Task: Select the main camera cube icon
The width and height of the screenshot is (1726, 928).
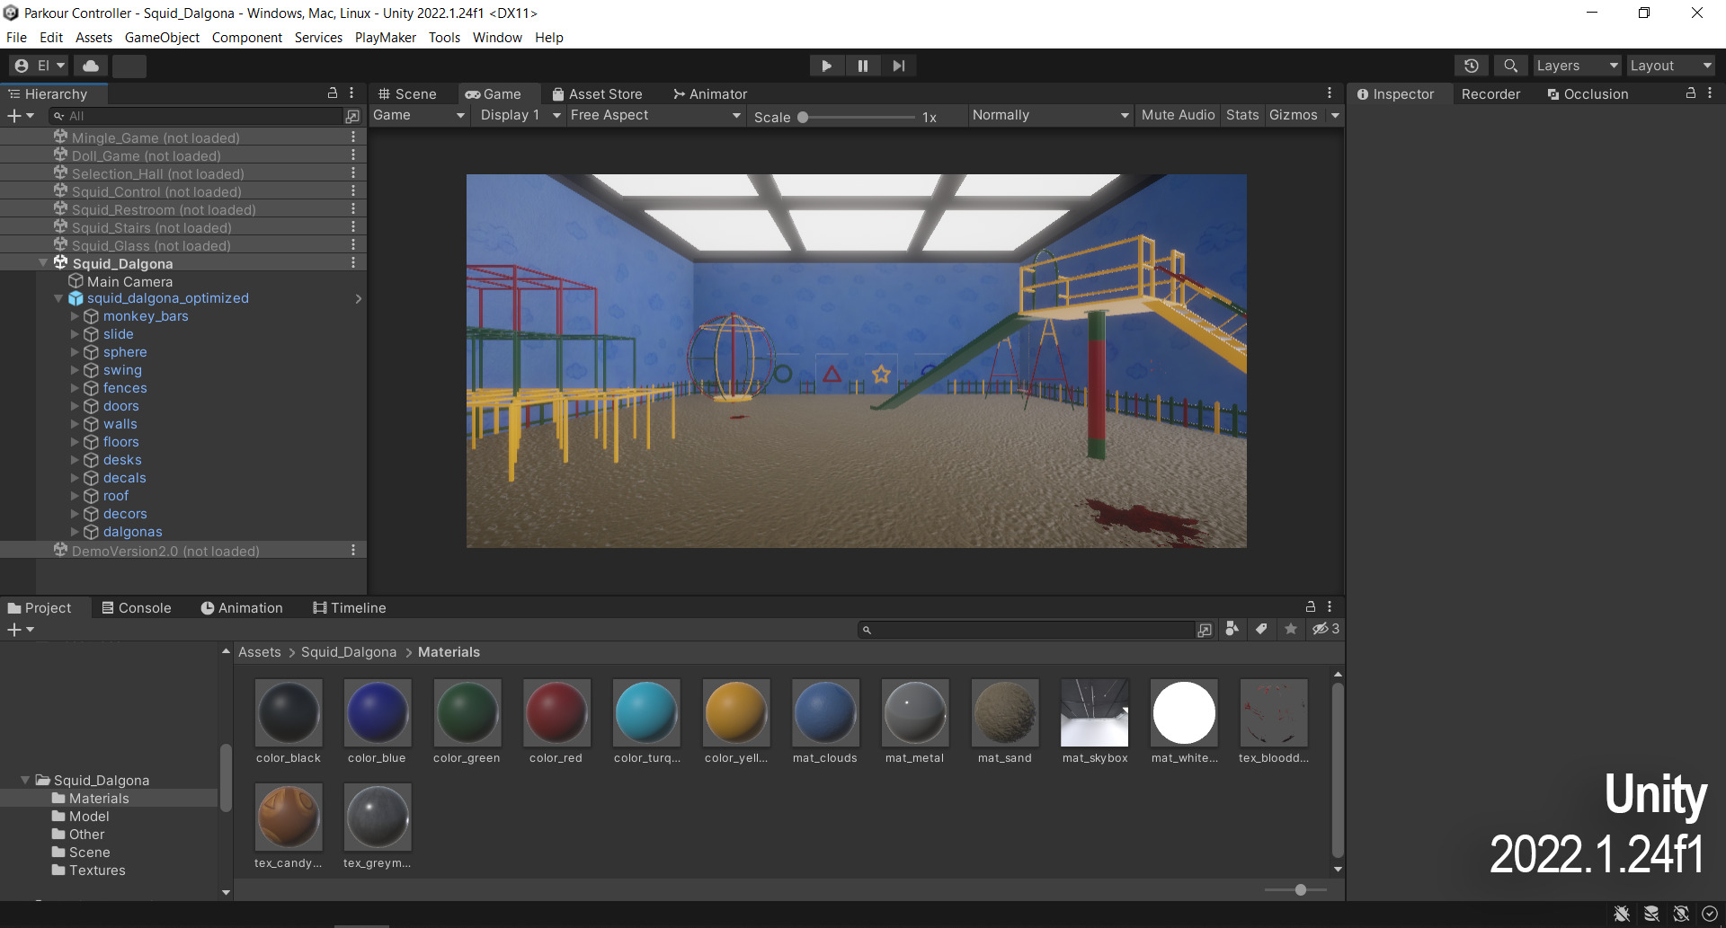Action: (76, 281)
